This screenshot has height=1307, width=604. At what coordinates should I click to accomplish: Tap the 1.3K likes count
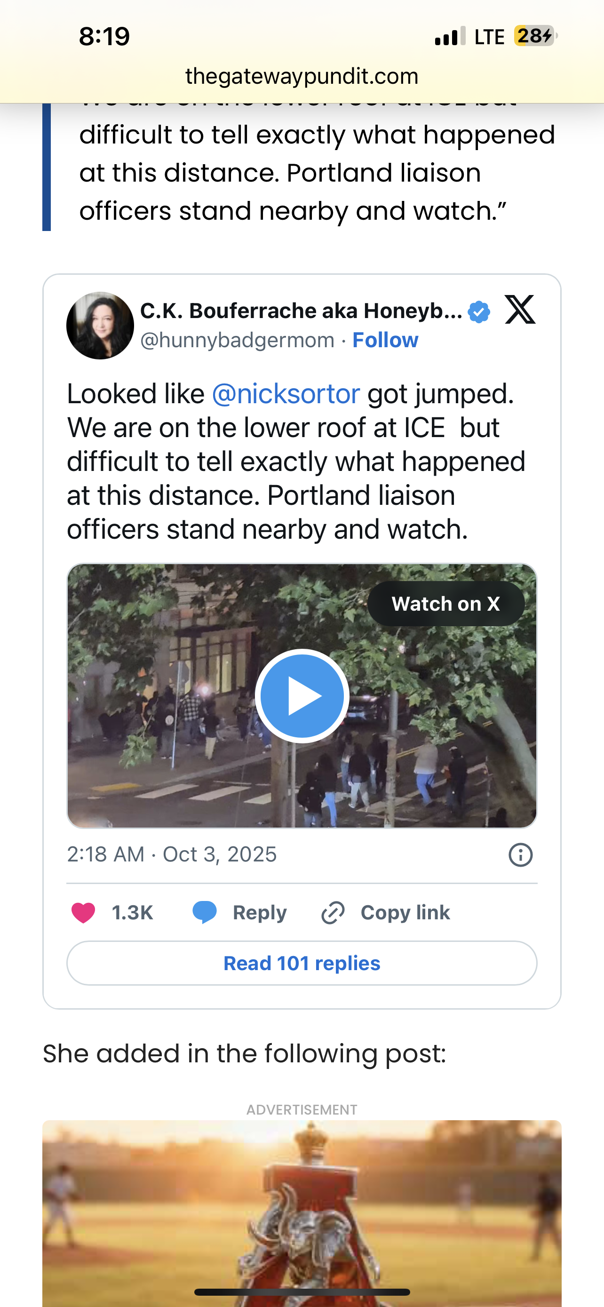pos(132,913)
